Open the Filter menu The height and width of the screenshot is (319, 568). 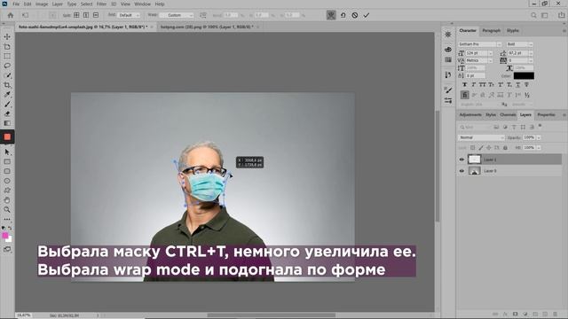(x=101, y=4)
